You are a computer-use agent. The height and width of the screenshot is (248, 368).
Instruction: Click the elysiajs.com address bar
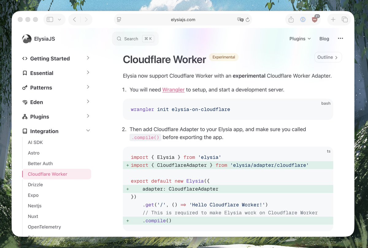[183, 20]
